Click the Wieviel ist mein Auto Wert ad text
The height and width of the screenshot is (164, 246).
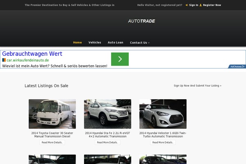coord(55,66)
